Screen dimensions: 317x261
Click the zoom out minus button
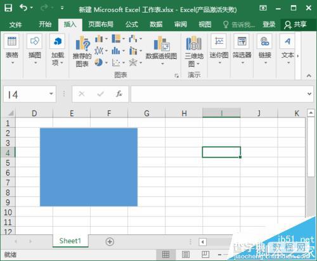tap(219, 255)
